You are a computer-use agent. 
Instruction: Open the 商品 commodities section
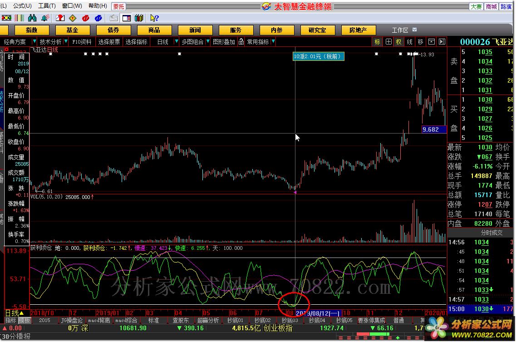coord(154,30)
